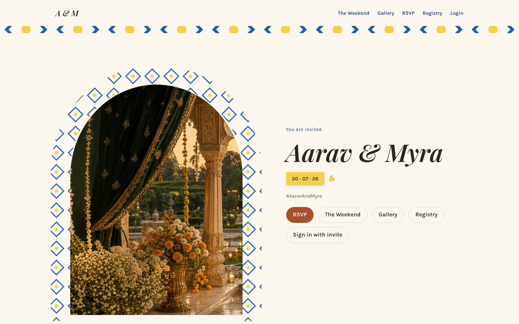Click the Gallery pill button
Screen dimensions: 519x324
(388, 215)
